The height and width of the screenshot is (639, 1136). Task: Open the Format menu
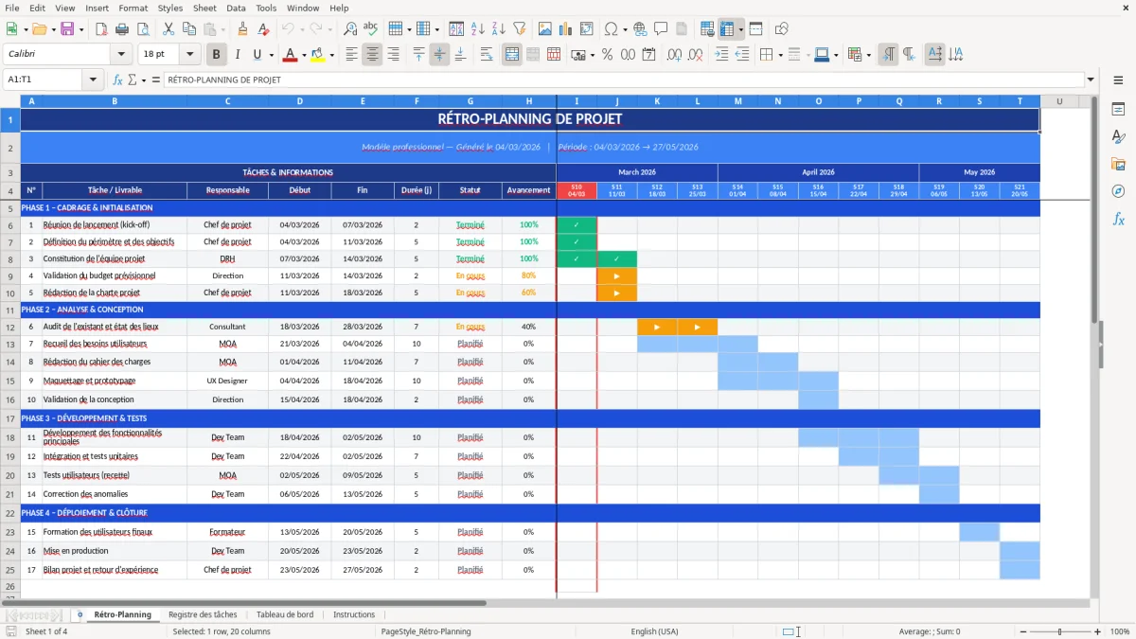(133, 8)
